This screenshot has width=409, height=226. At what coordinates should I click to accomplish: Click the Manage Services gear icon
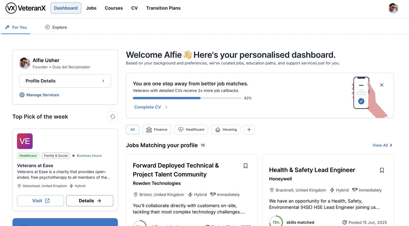(22, 95)
